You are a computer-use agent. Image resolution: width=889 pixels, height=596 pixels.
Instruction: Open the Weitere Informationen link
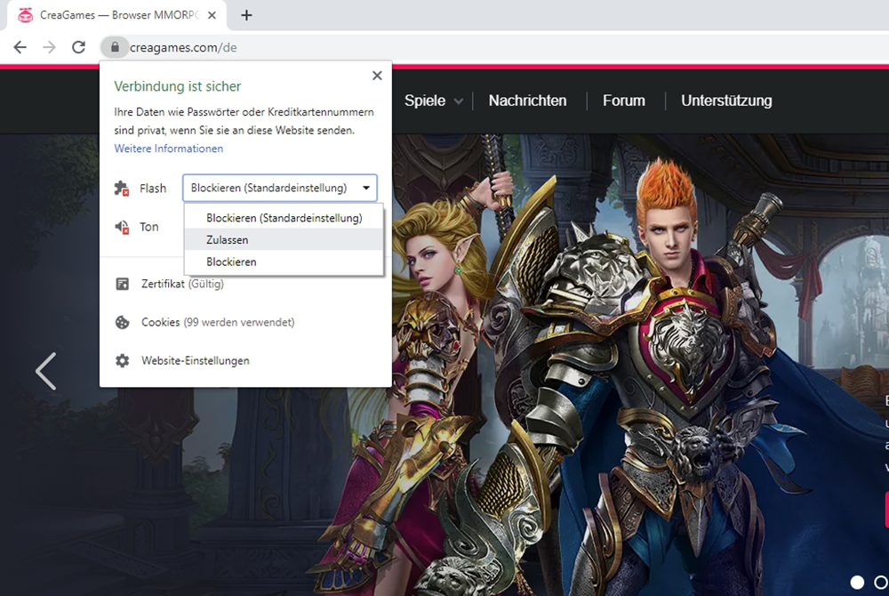pyautogui.click(x=168, y=149)
